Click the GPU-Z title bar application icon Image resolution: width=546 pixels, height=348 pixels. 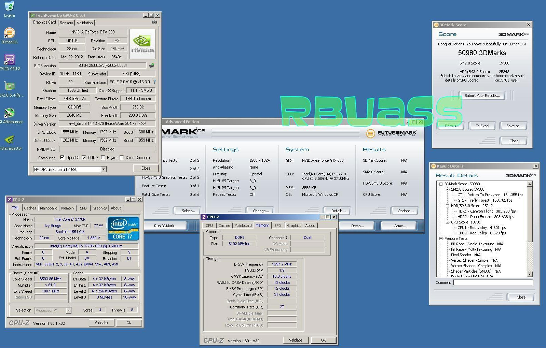tap(32, 15)
